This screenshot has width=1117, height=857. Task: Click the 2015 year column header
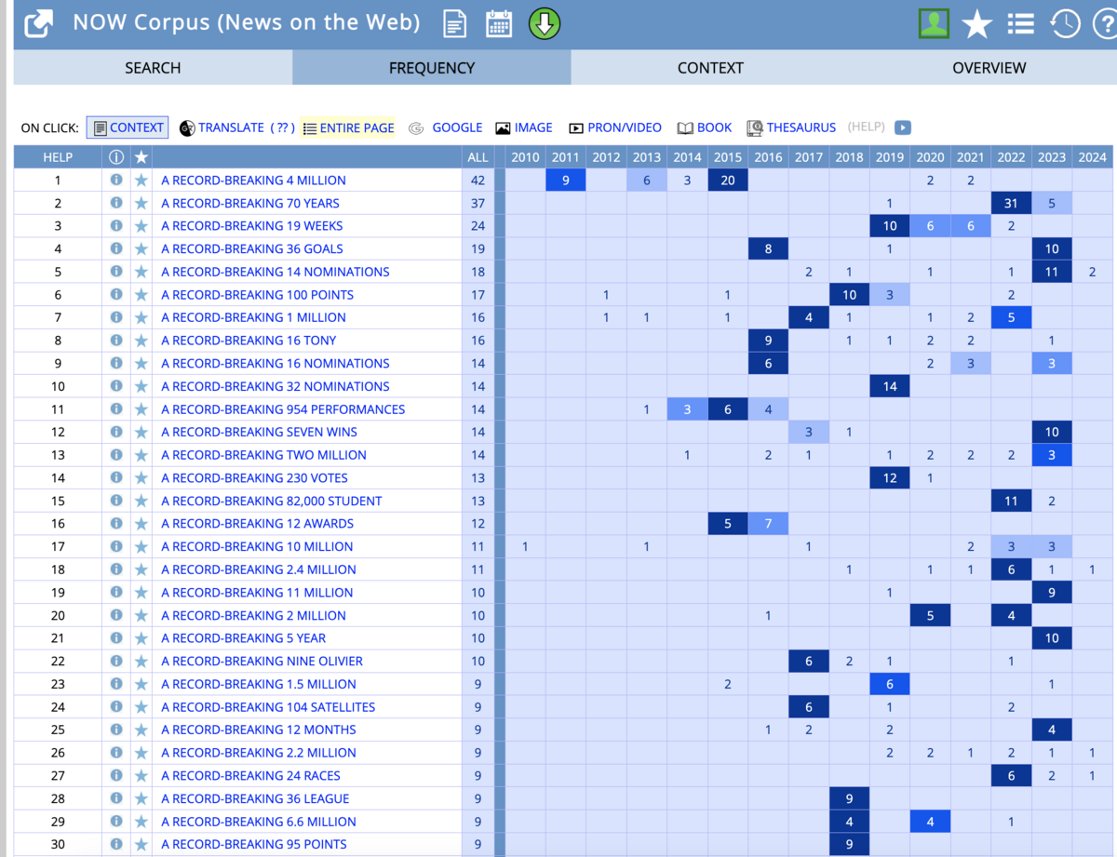[728, 157]
